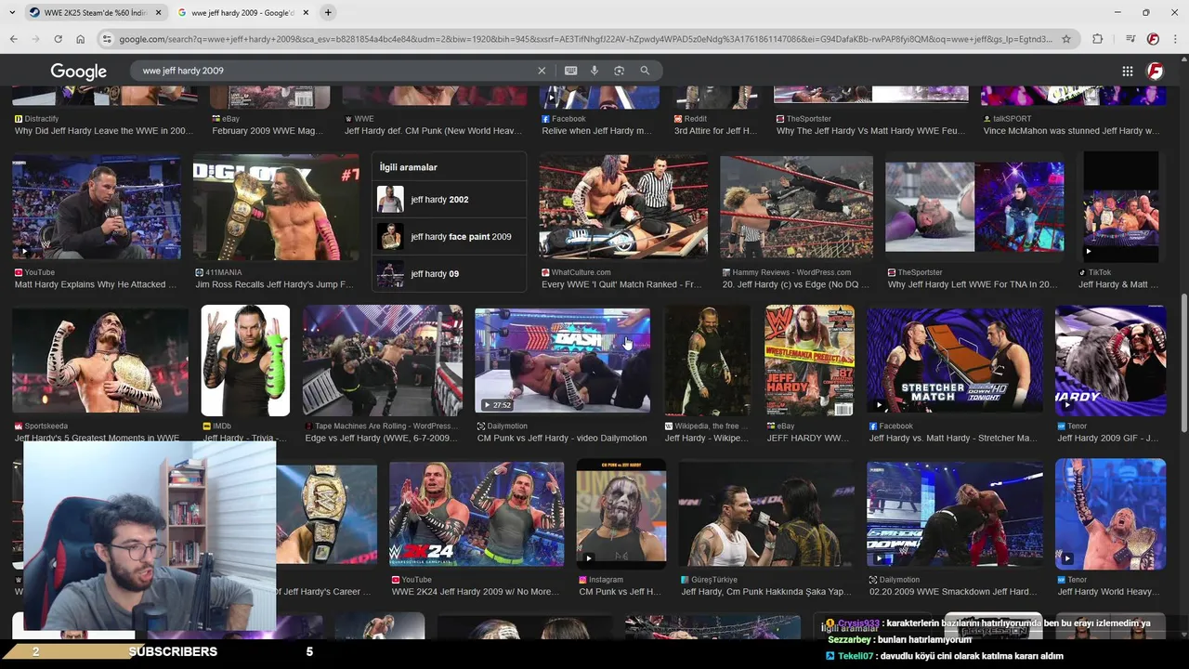Open Dailymotion 02.20.2009 WWE Smackdown image

point(955,514)
